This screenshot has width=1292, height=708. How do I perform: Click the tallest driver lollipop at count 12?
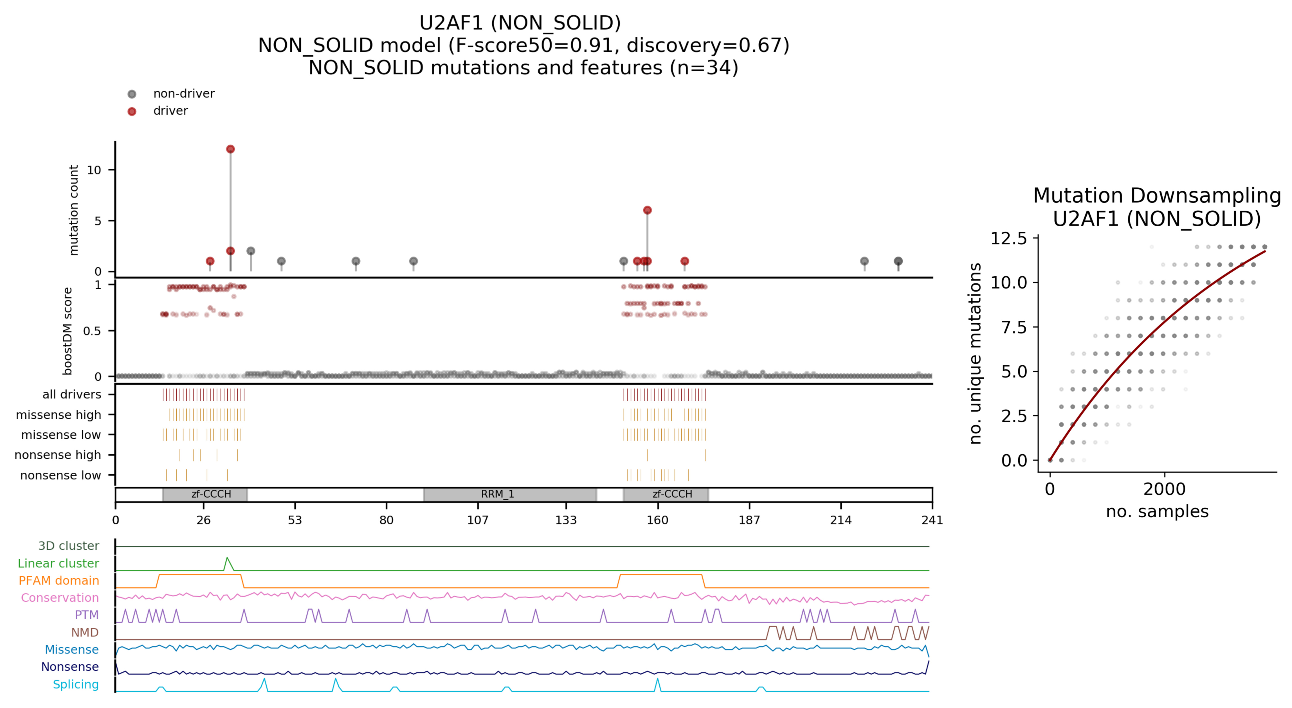230,149
